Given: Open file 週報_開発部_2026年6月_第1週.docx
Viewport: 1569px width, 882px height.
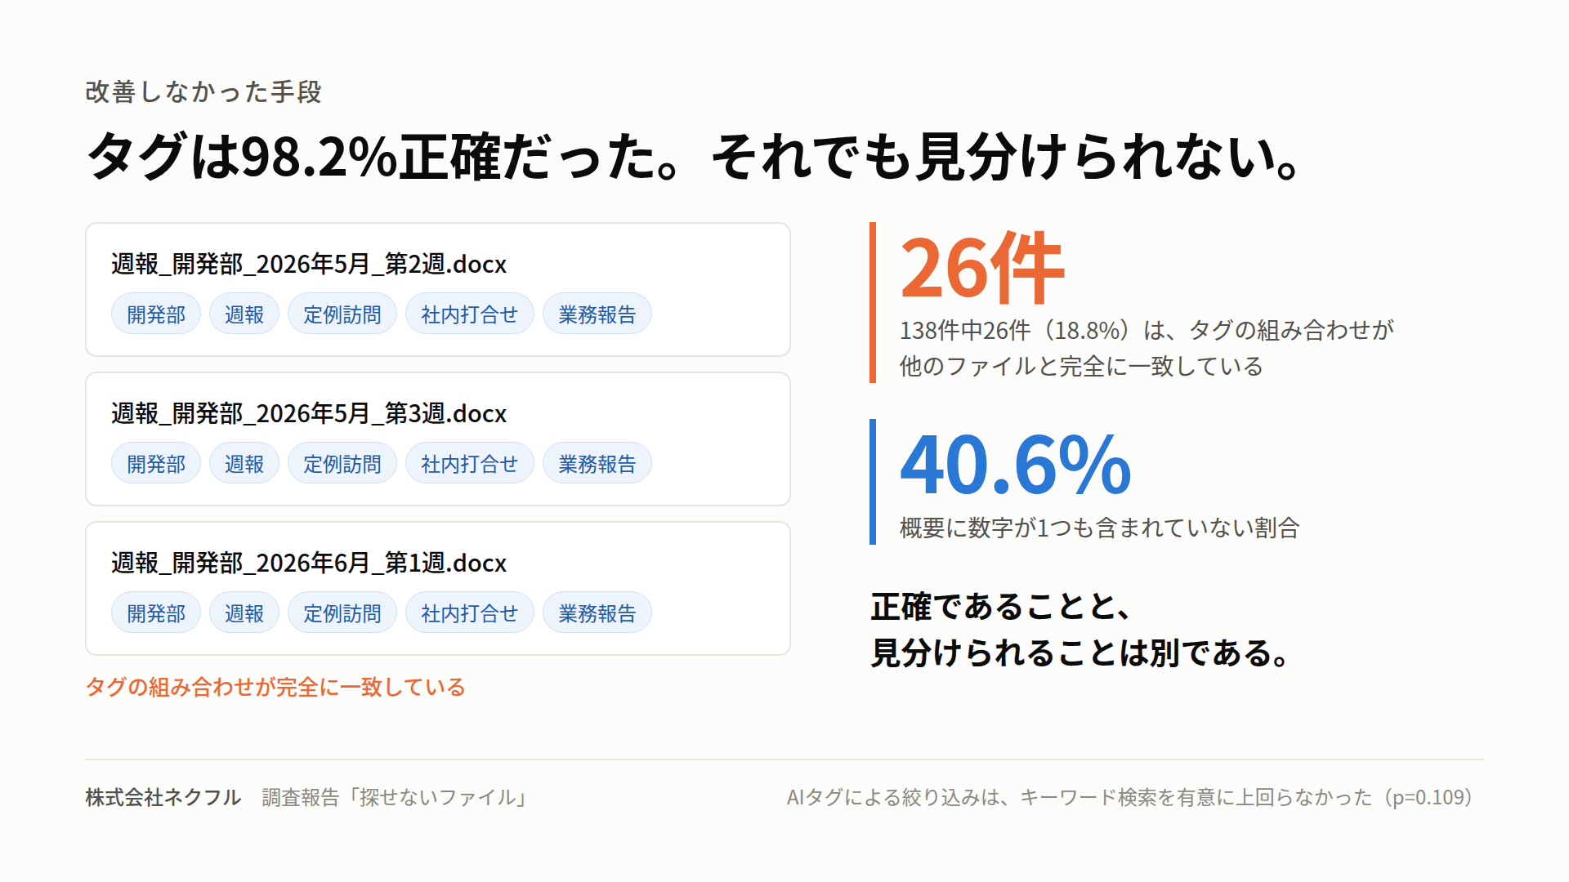Looking at the screenshot, I should click(x=309, y=563).
